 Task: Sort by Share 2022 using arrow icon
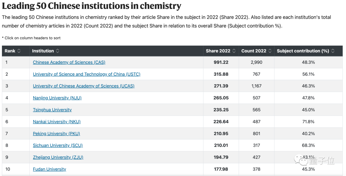(x=234, y=51)
